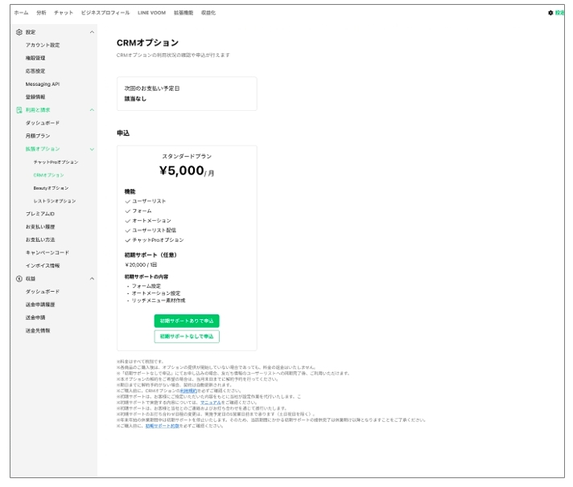Screen dimensions: 573x487
Task: Click the 収益 coin icon in the sidebar
Action: tap(19, 279)
